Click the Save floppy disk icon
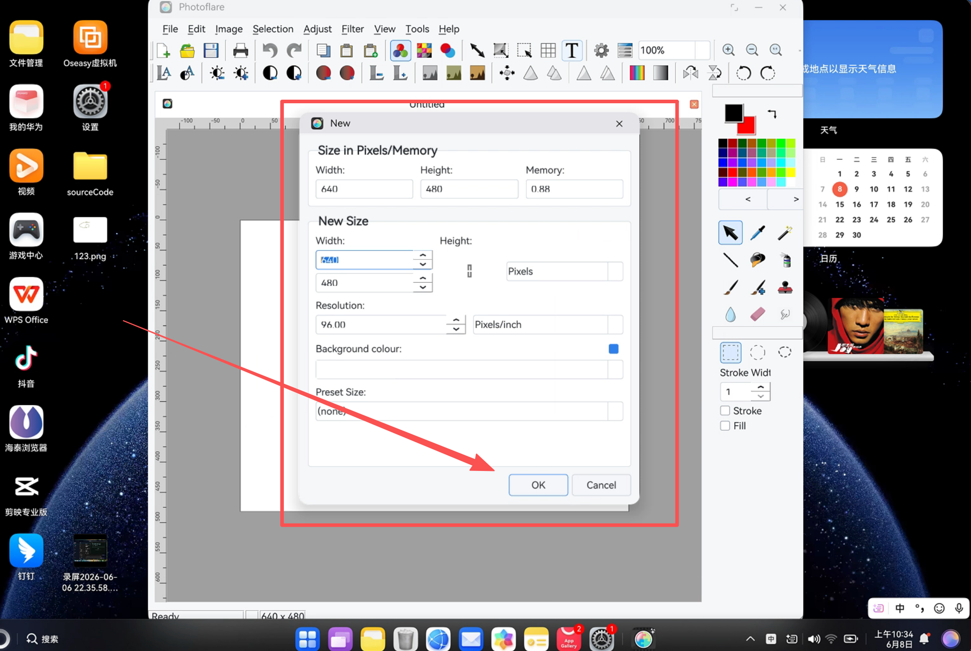This screenshot has width=971, height=651. click(x=211, y=50)
